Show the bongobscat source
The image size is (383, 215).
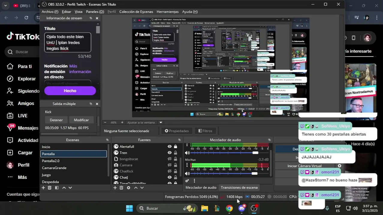coord(170,159)
